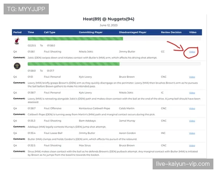Open the circled Video link for the Jokic foul
The image size is (217, 173).
tap(192, 52)
